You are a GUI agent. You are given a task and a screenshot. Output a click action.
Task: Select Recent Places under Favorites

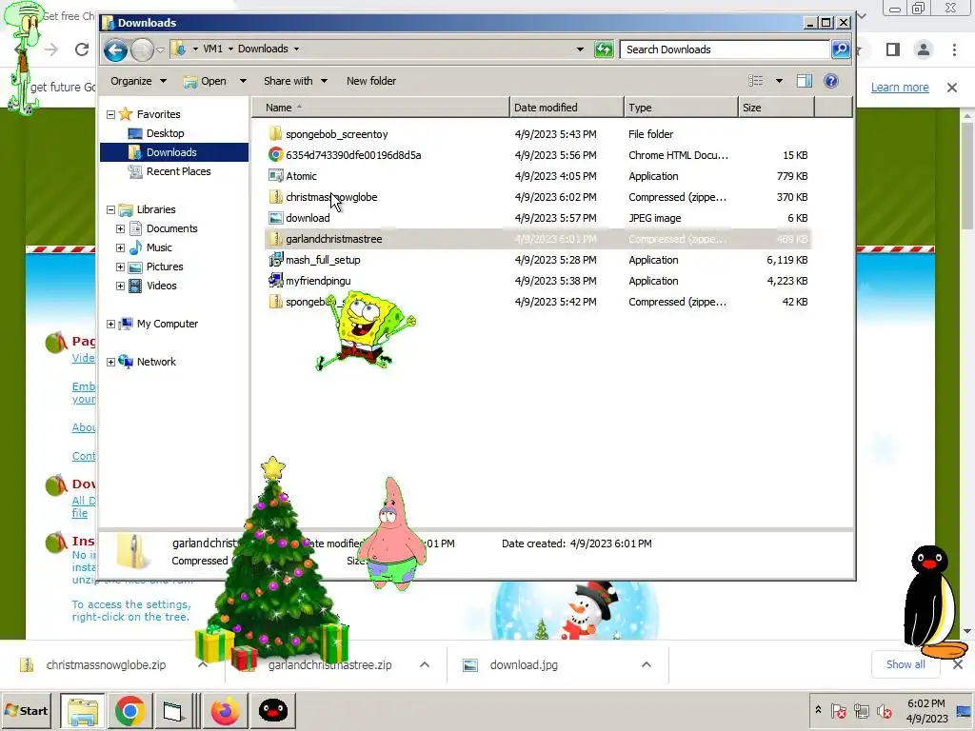[178, 171]
